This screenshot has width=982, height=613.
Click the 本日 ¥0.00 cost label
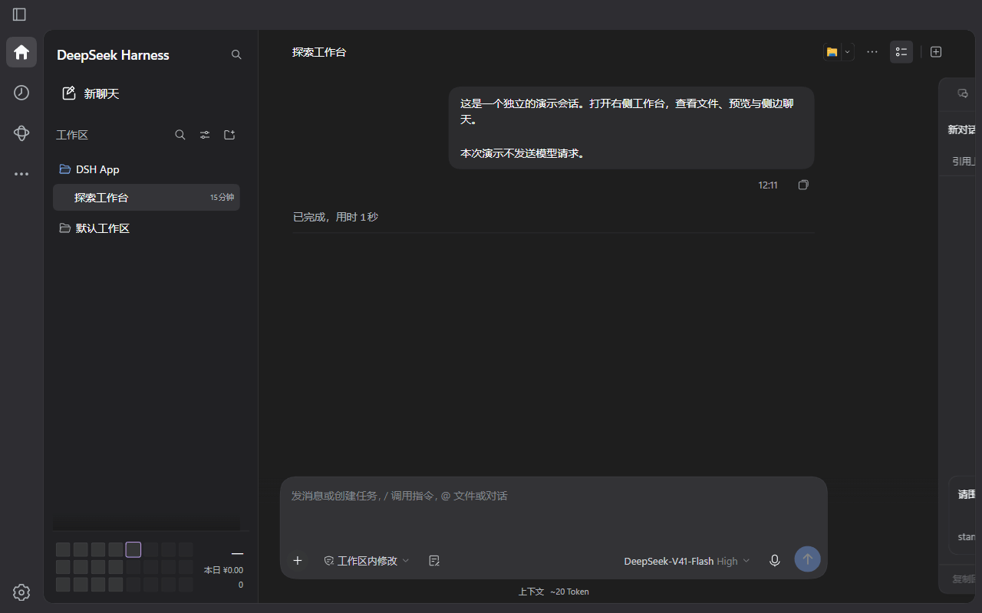223,570
